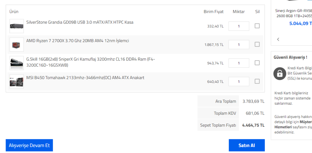Image resolution: width=312 pixels, height=153 pixels.
Task: Click the MSI B450 Tomahawk thumbnail
Action: click(x=17, y=82)
